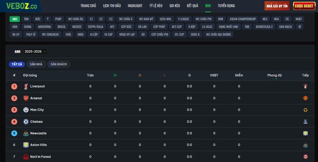Screen dimensions: 318x162
Task: Click the Nott'm Forest club crest
Action: click(x=26, y=157)
